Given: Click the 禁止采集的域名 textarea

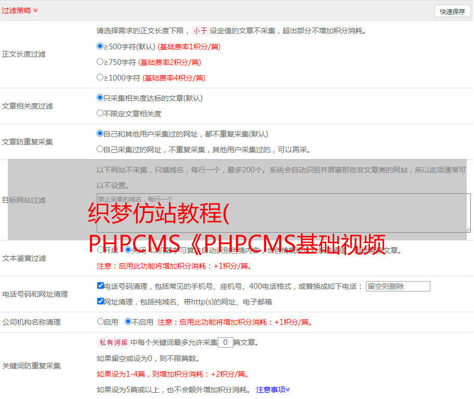Looking at the screenshot, I should tap(284, 213).
